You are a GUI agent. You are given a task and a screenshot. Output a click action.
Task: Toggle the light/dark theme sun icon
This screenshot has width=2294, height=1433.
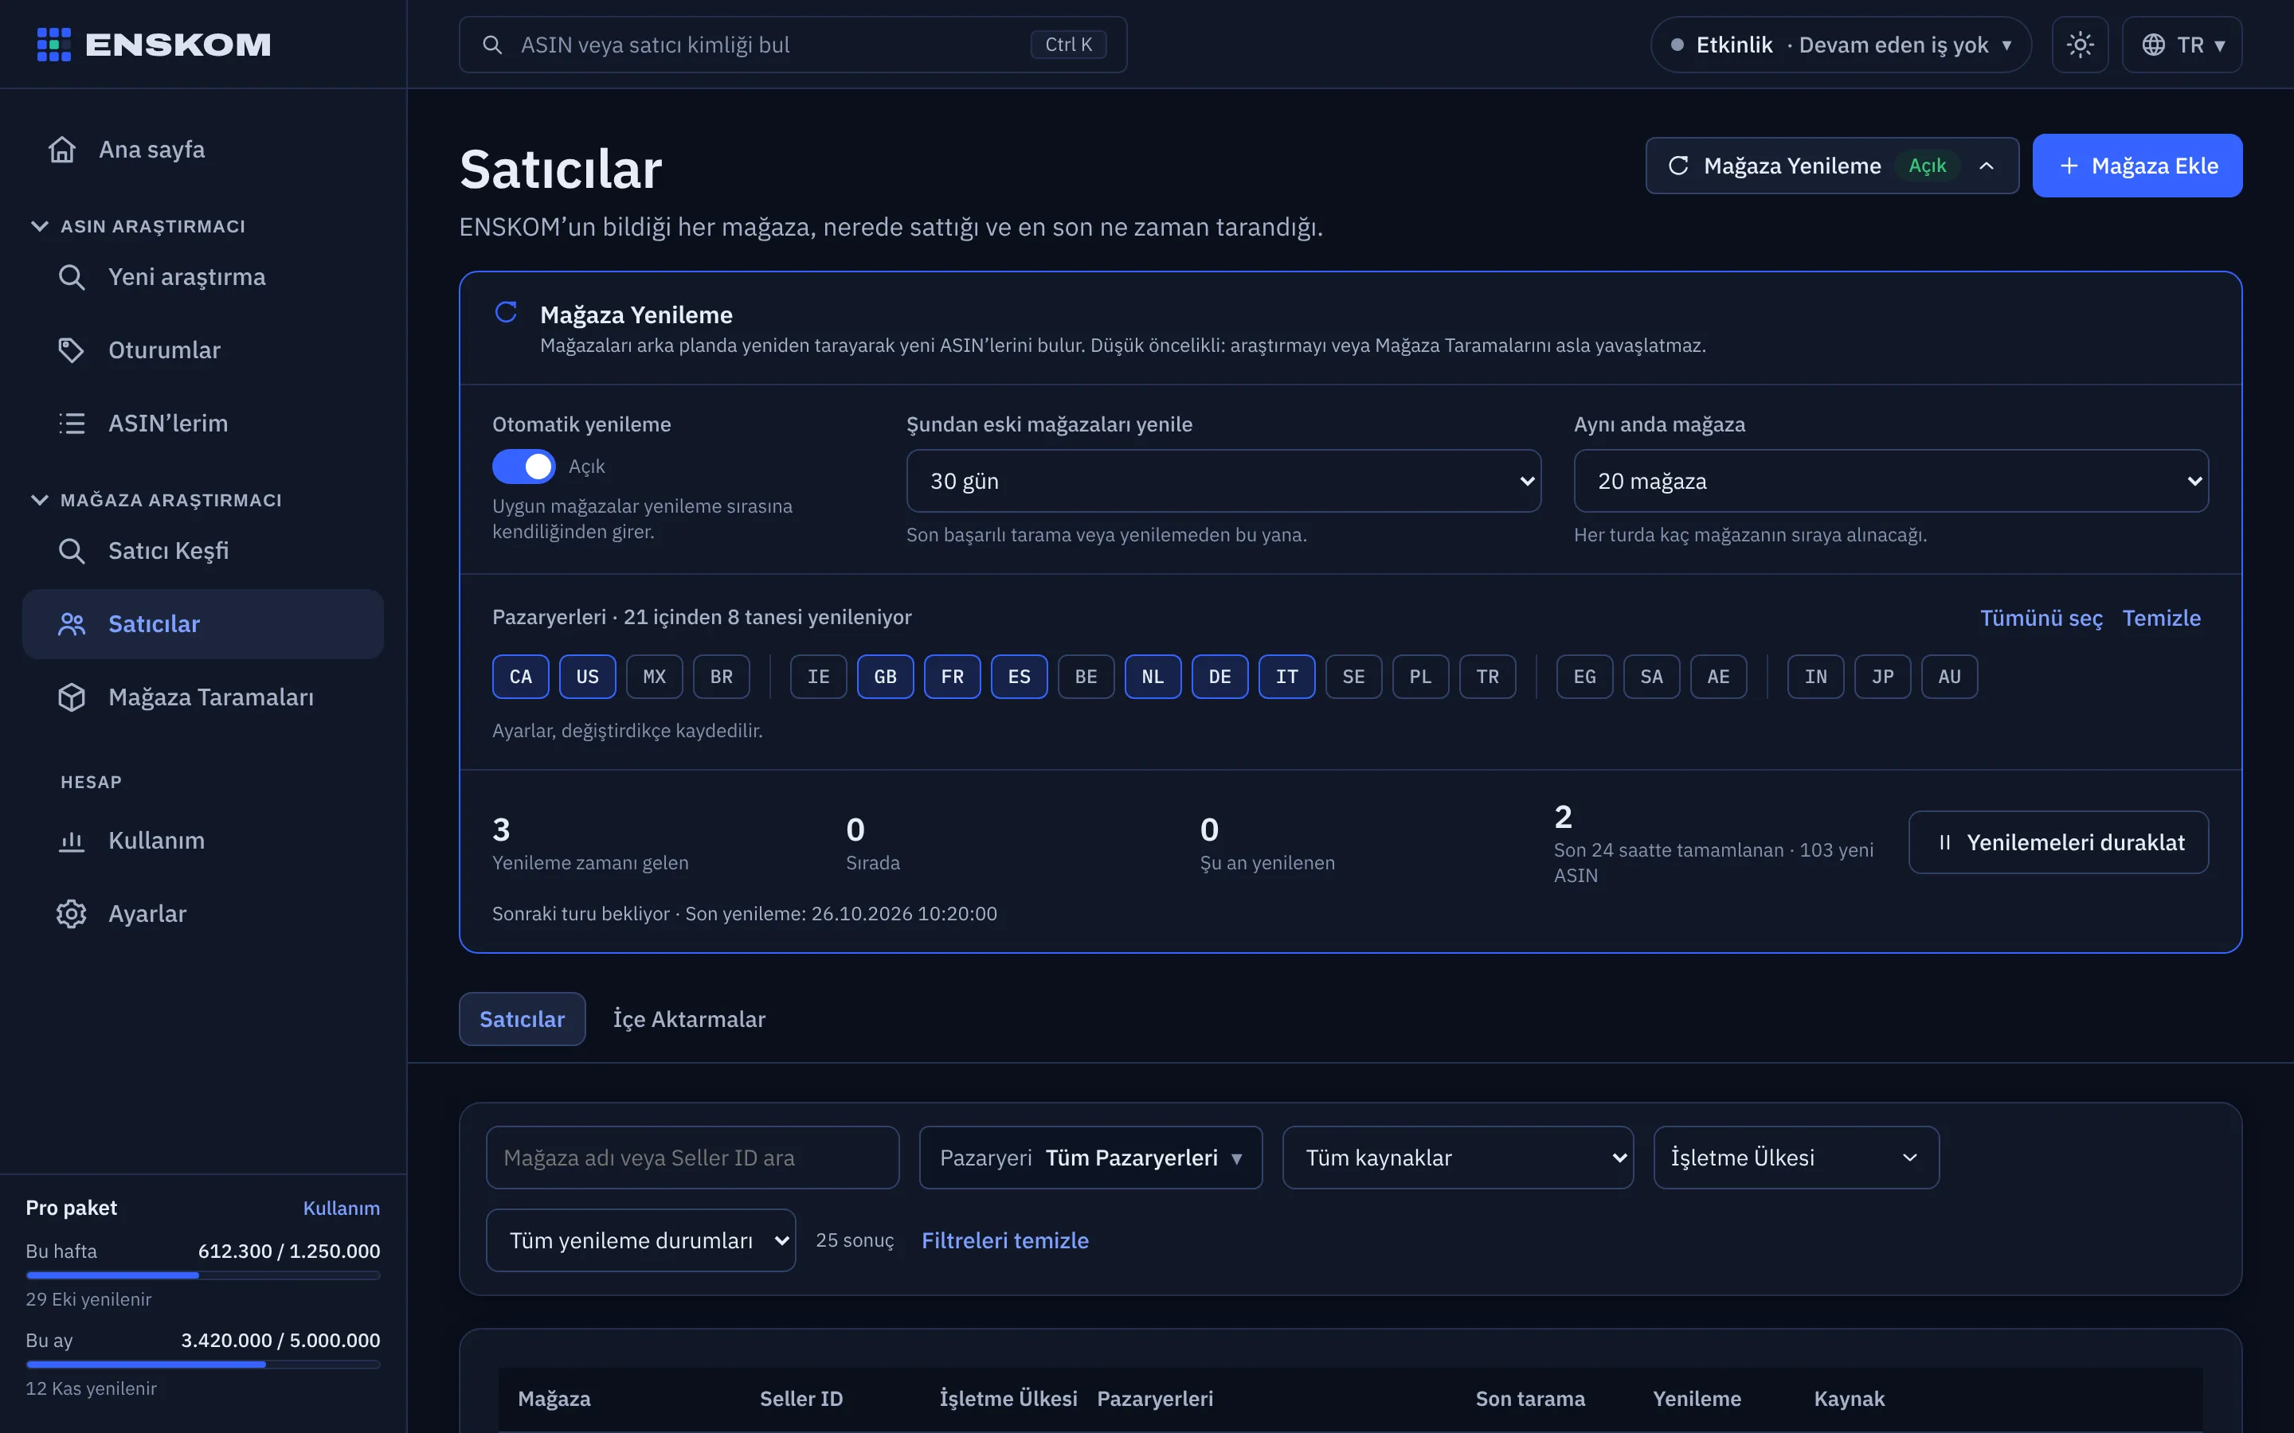click(x=2080, y=45)
